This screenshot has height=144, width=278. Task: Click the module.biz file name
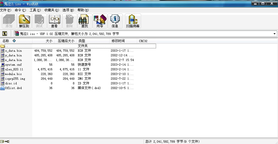click(x=13, y=74)
